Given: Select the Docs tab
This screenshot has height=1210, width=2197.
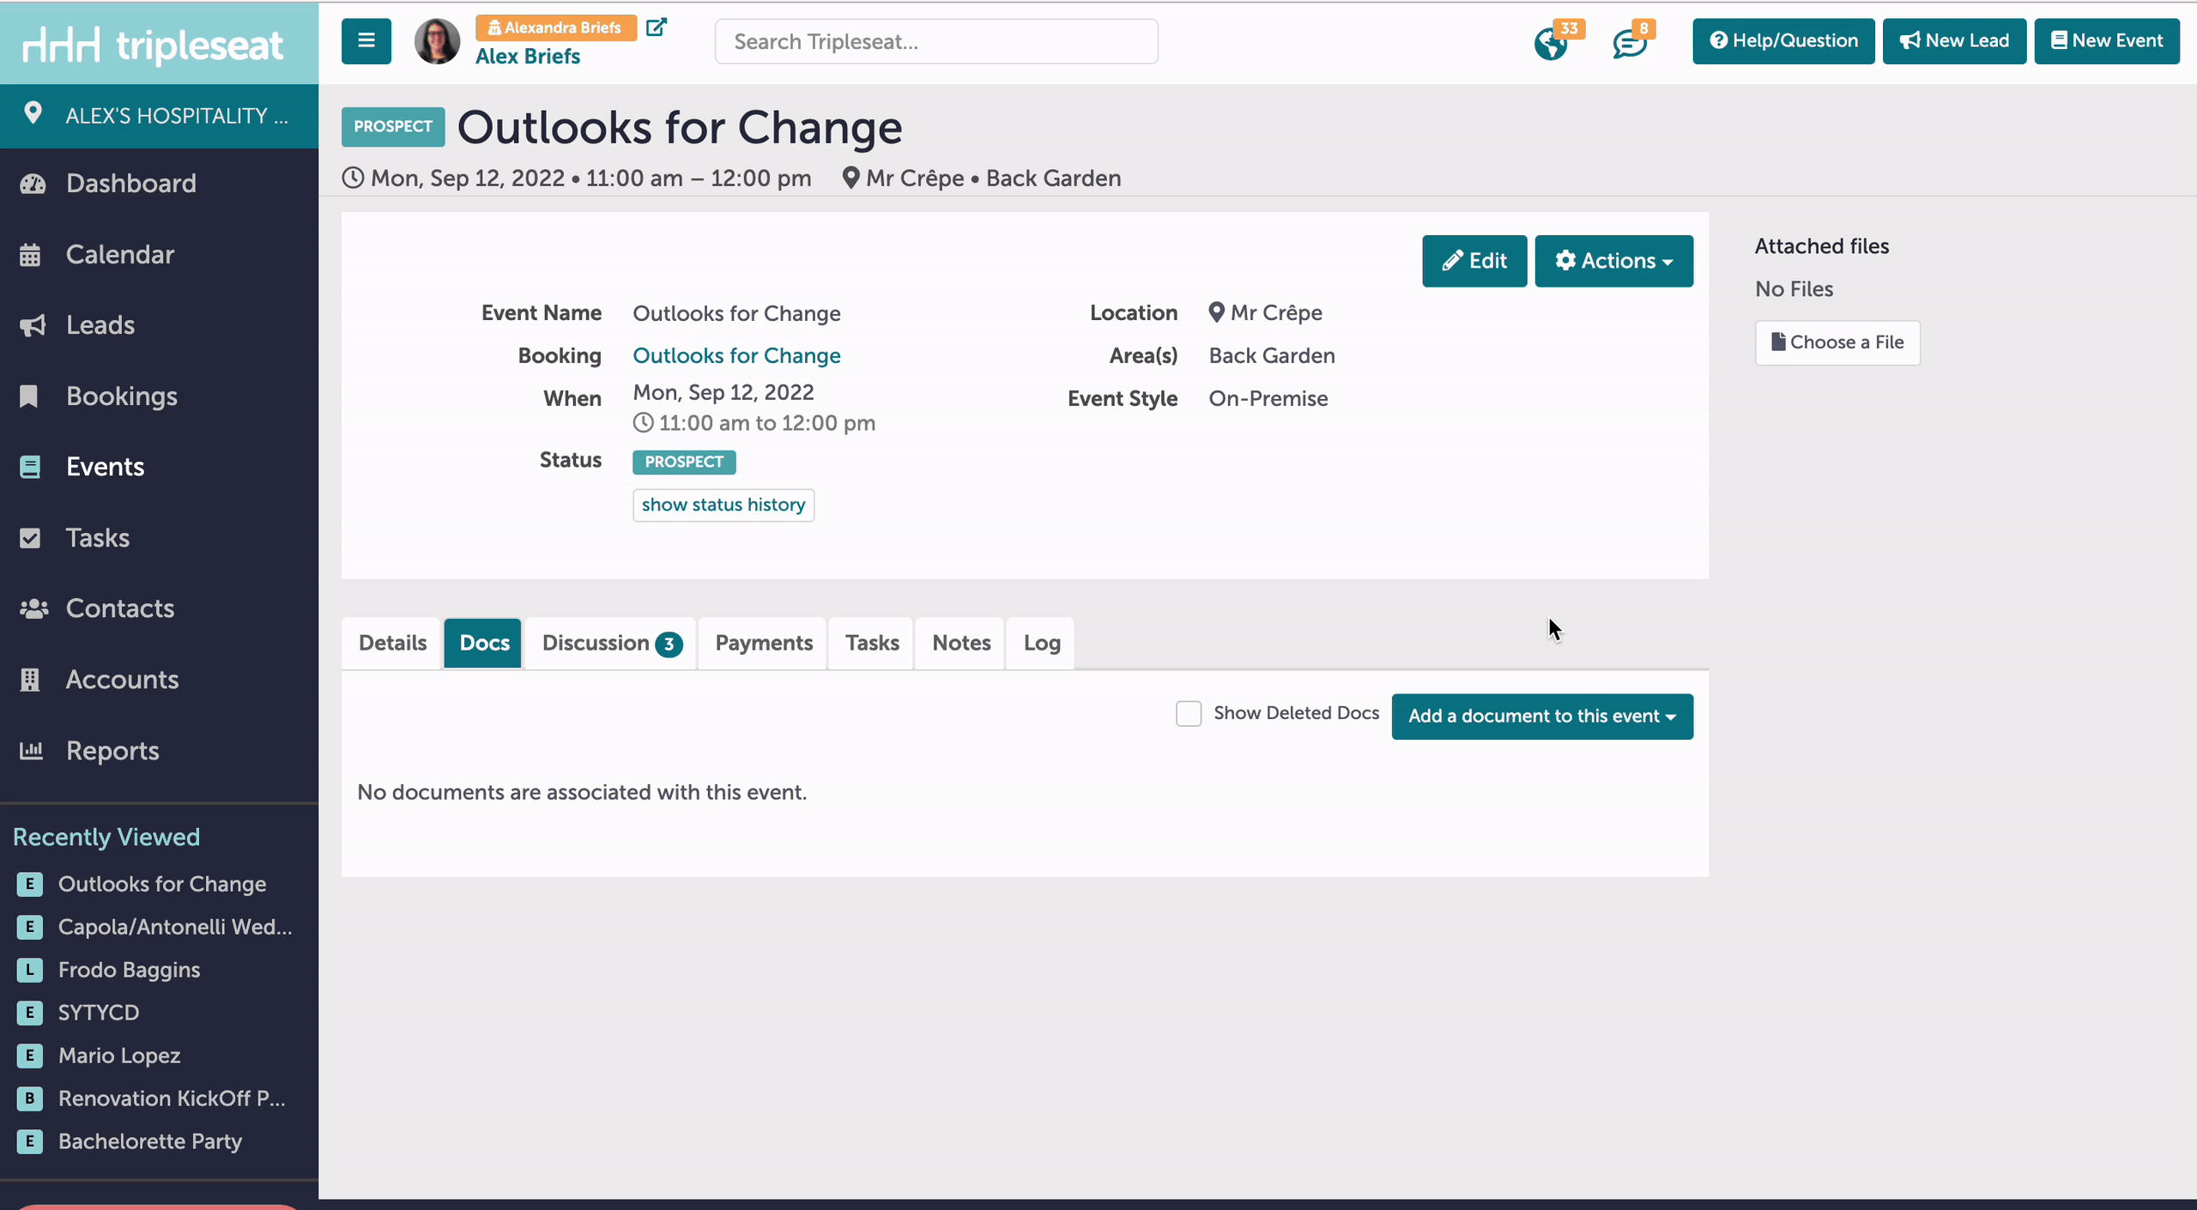Looking at the screenshot, I should coord(484,643).
